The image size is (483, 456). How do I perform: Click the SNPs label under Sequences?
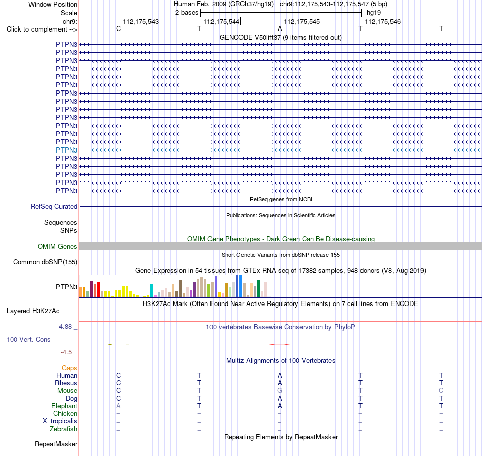[x=69, y=230]
